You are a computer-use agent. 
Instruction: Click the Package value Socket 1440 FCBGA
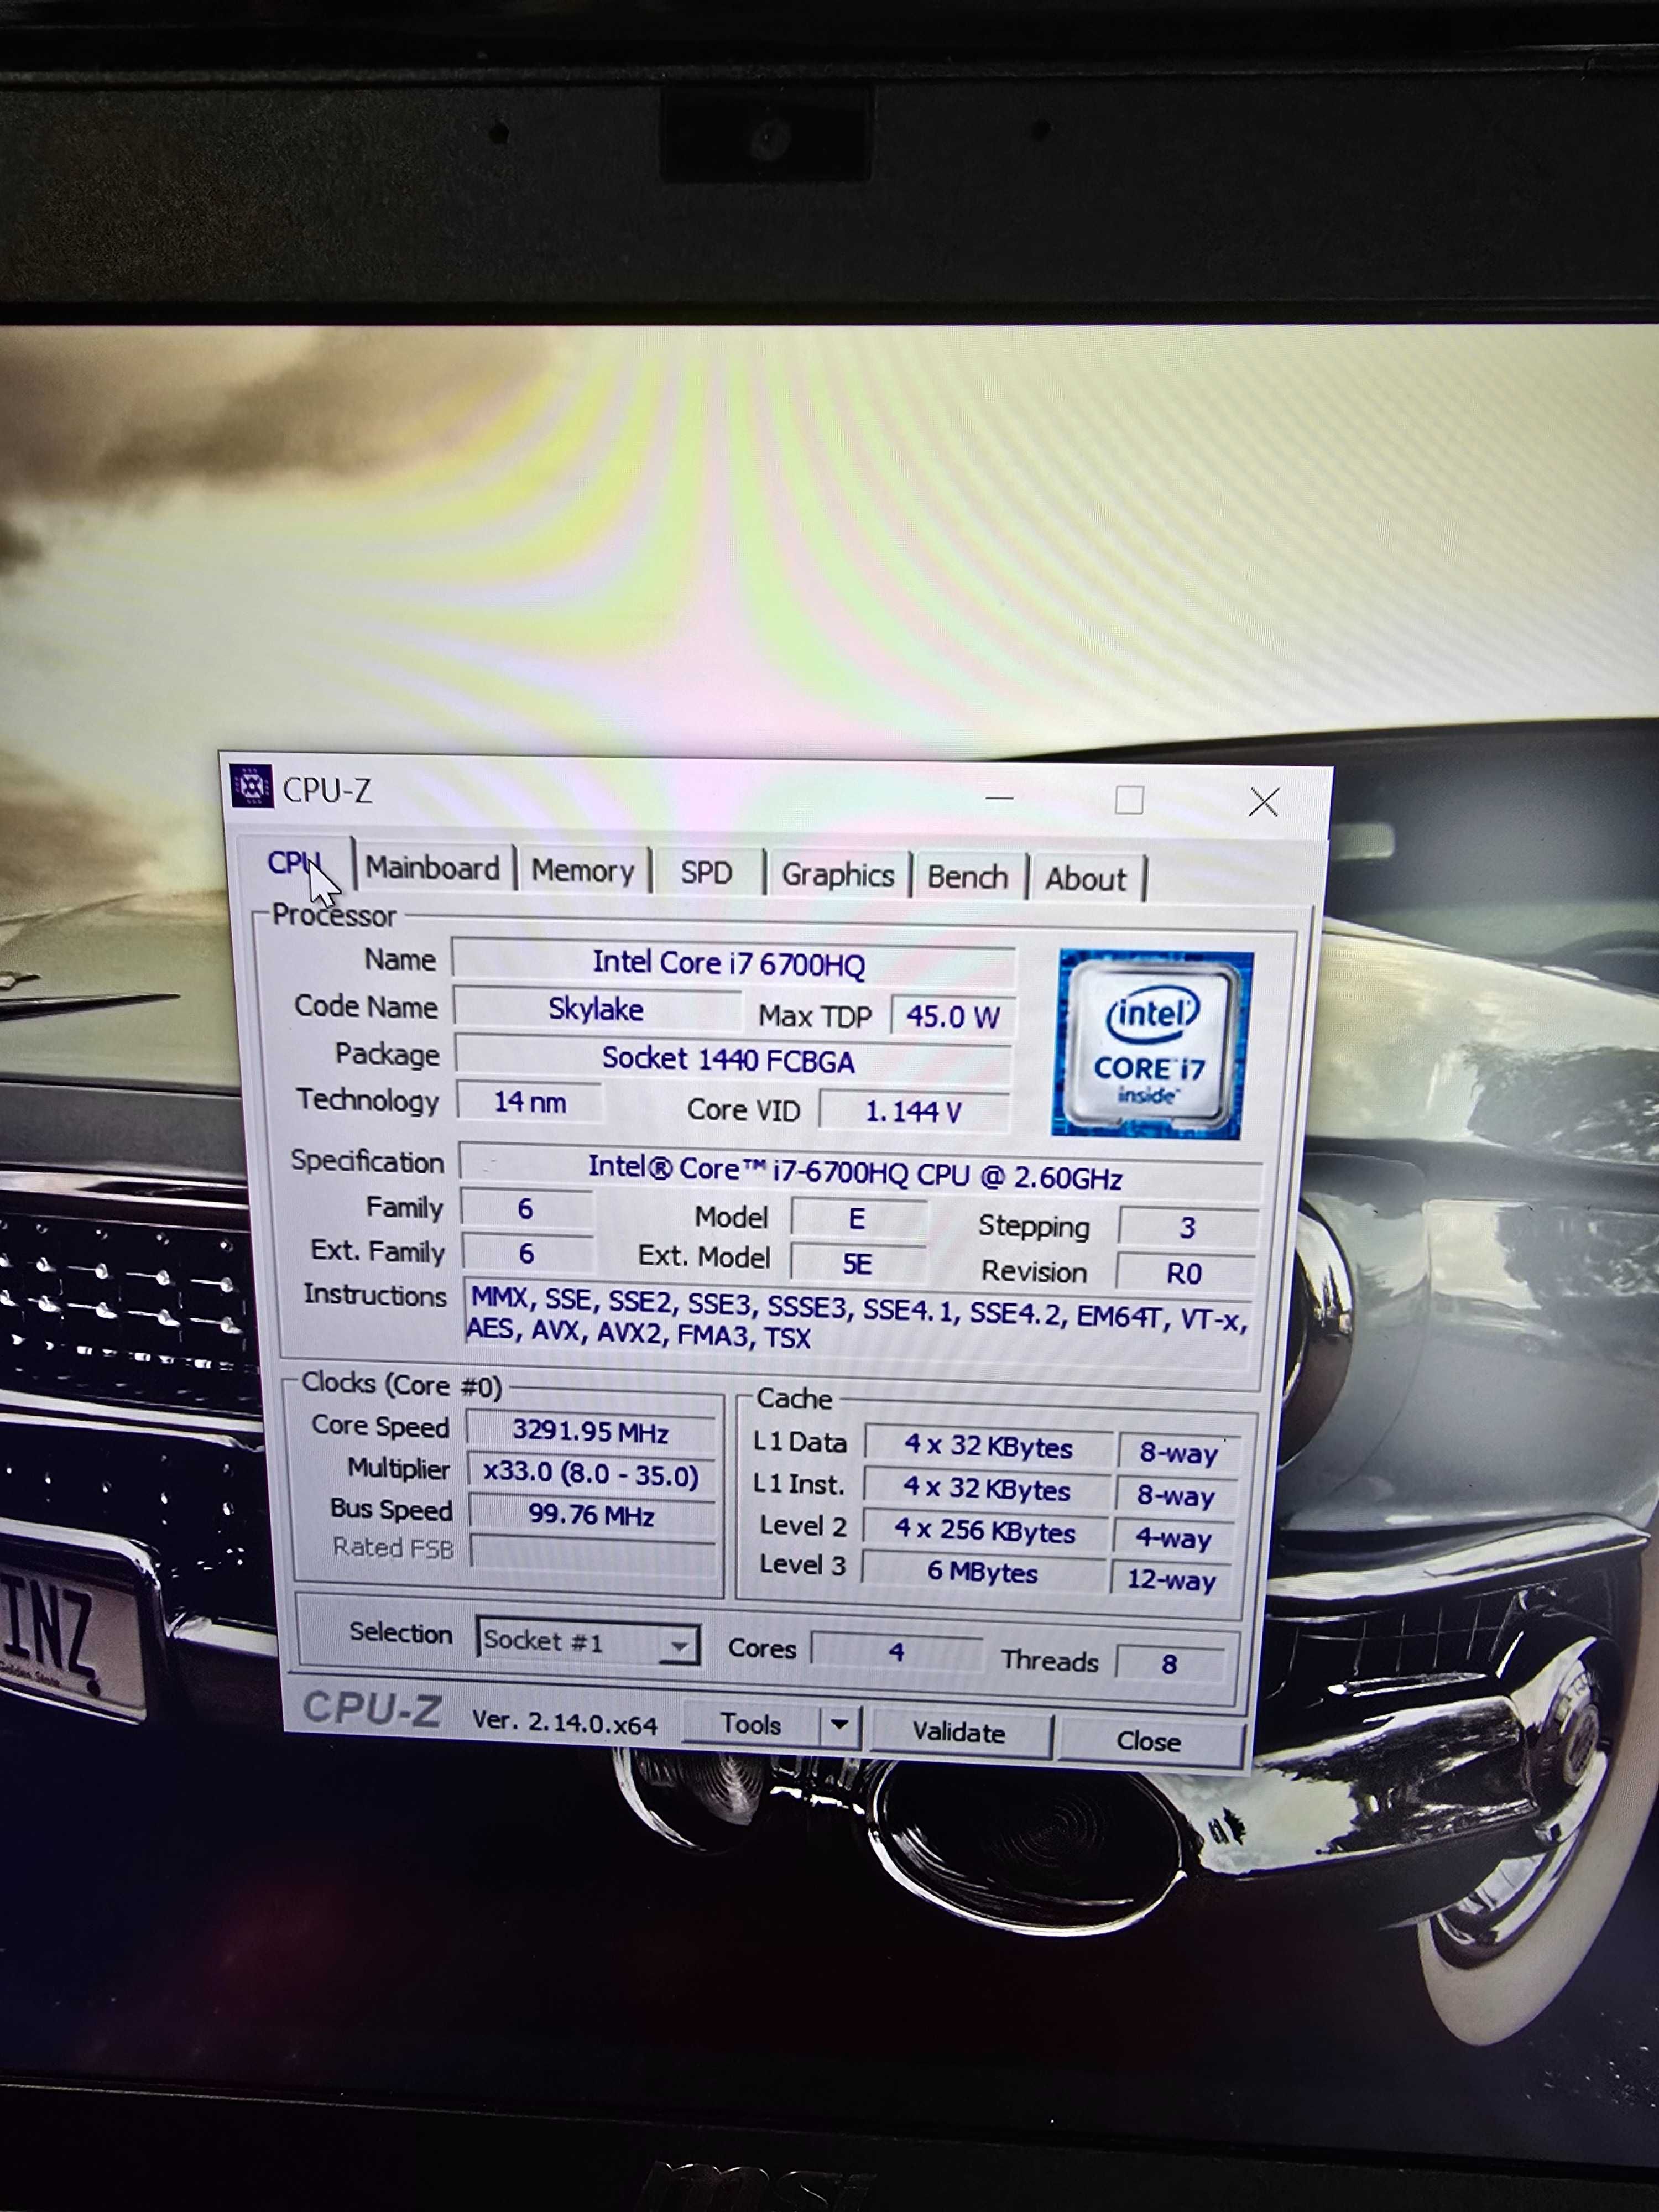coord(732,1059)
